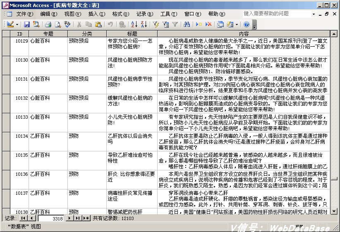The height and width of the screenshot is (232, 340).
Task: Click title cell 缓解风湿性心脏病的方法!
Action: (x=132, y=103)
